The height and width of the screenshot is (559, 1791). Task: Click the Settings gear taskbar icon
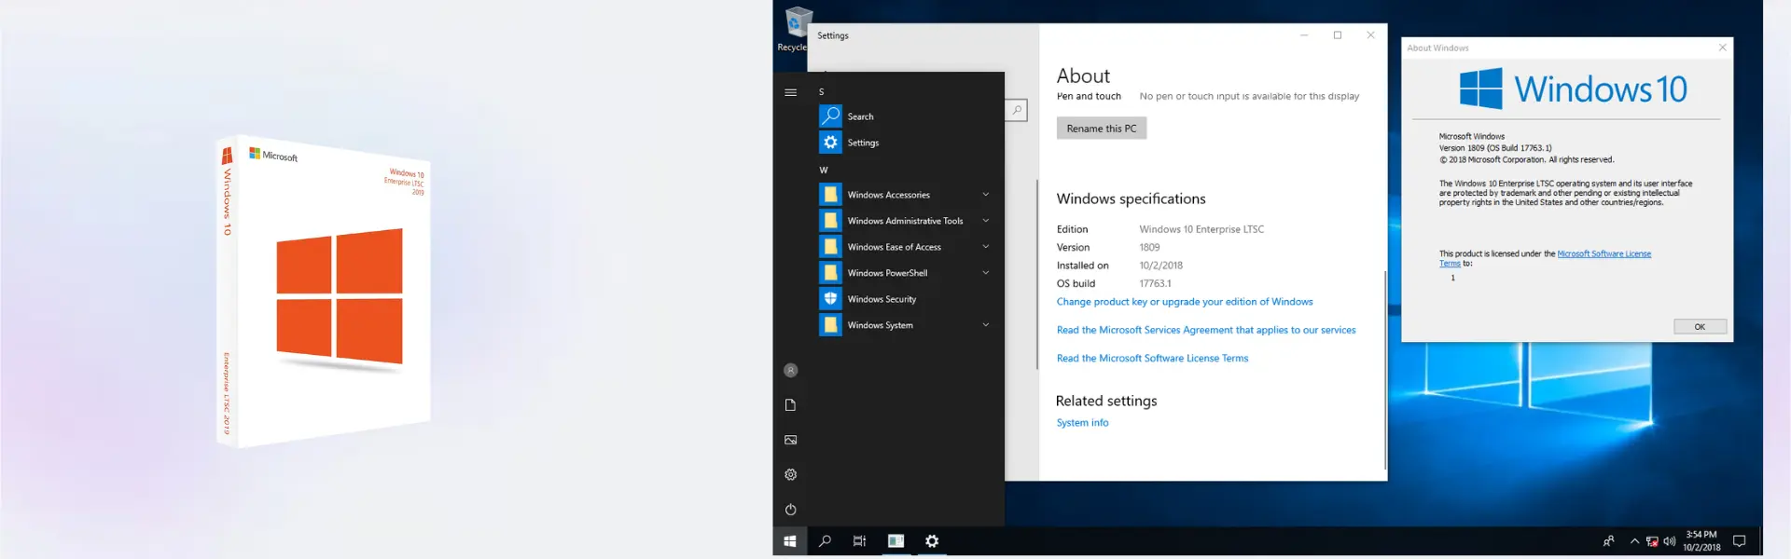pyautogui.click(x=932, y=541)
